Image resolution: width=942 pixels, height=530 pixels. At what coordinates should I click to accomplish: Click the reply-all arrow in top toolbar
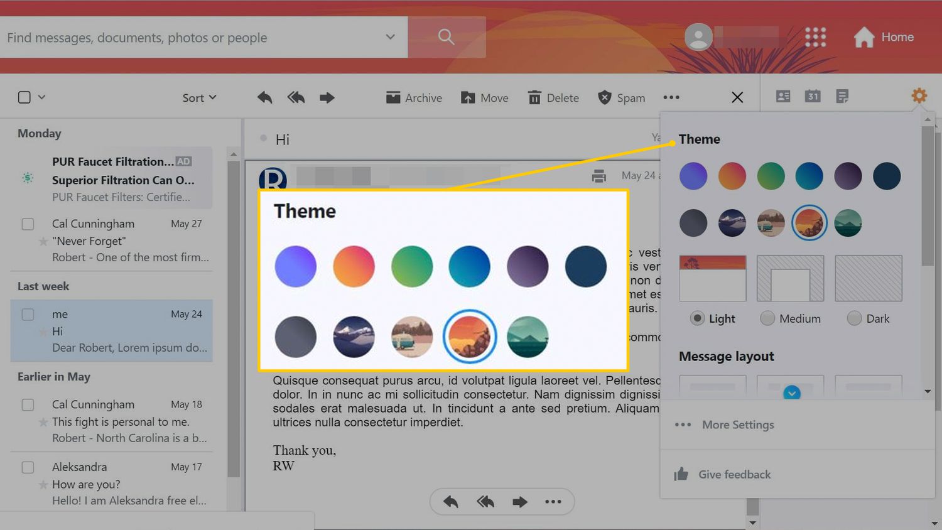pos(296,97)
